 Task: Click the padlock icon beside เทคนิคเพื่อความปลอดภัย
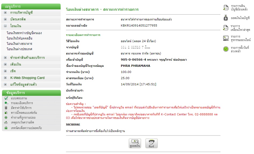pyautogui.click(x=6, y=128)
